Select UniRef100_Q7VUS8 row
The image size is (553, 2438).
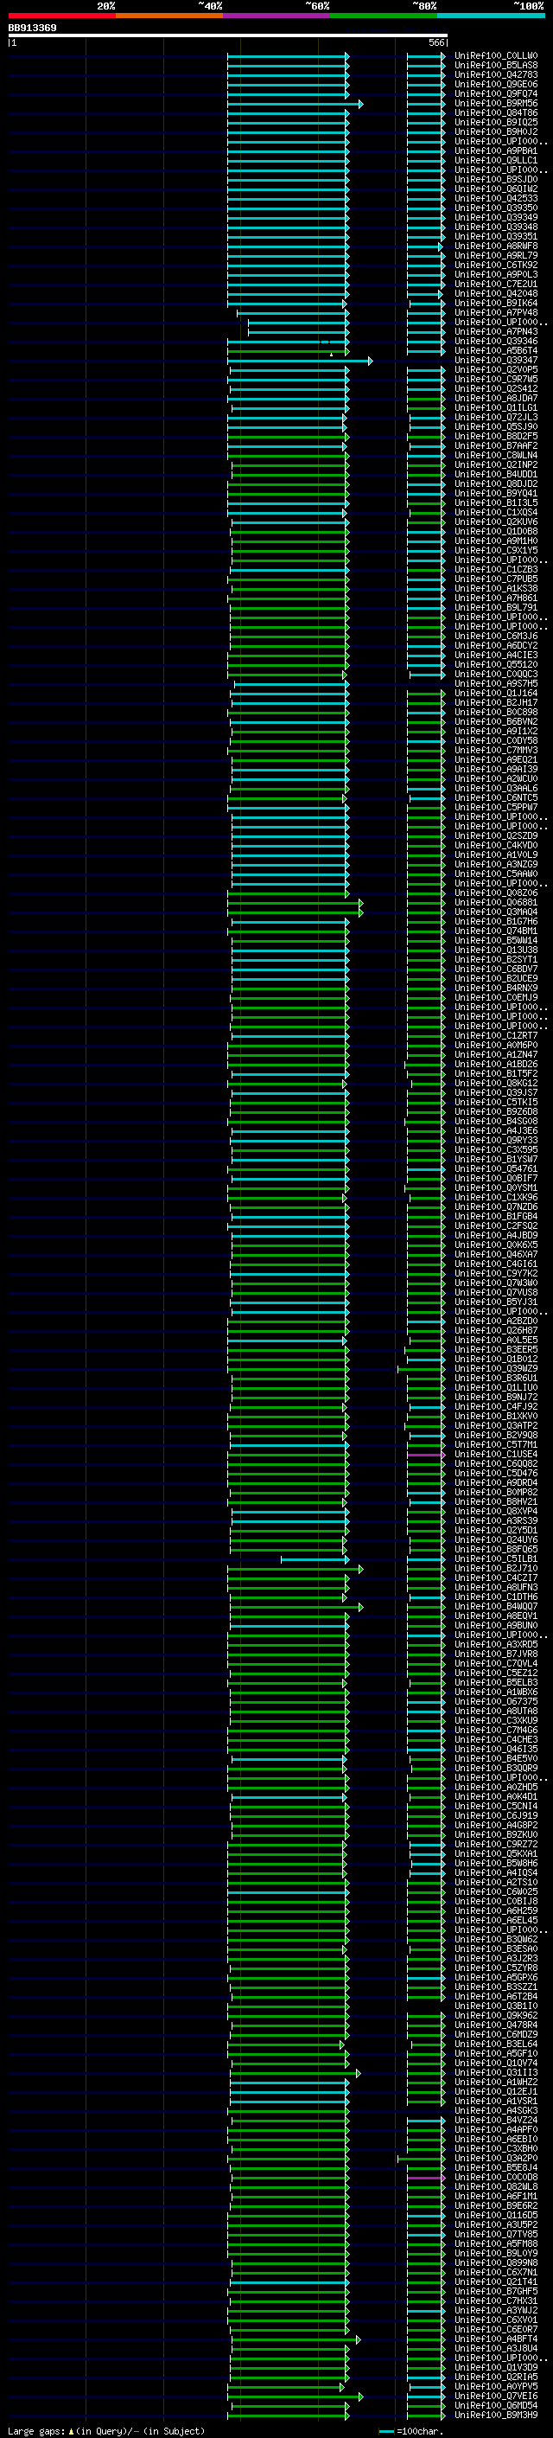click(496, 1292)
